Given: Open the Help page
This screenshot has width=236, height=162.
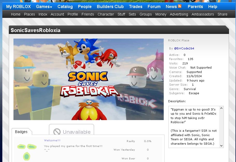Looking at the screenshot, I should [x=213, y=7].
